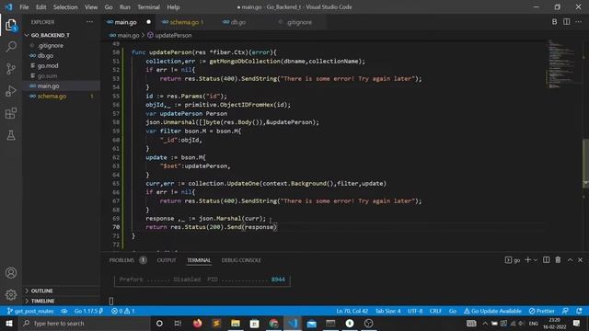Open .gitignore in the explorer tree
The height and width of the screenshot is (331, 589).
(51, 45)
